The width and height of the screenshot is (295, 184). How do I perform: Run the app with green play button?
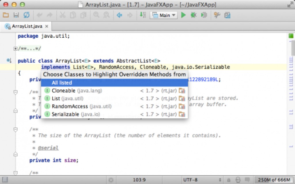183,15
